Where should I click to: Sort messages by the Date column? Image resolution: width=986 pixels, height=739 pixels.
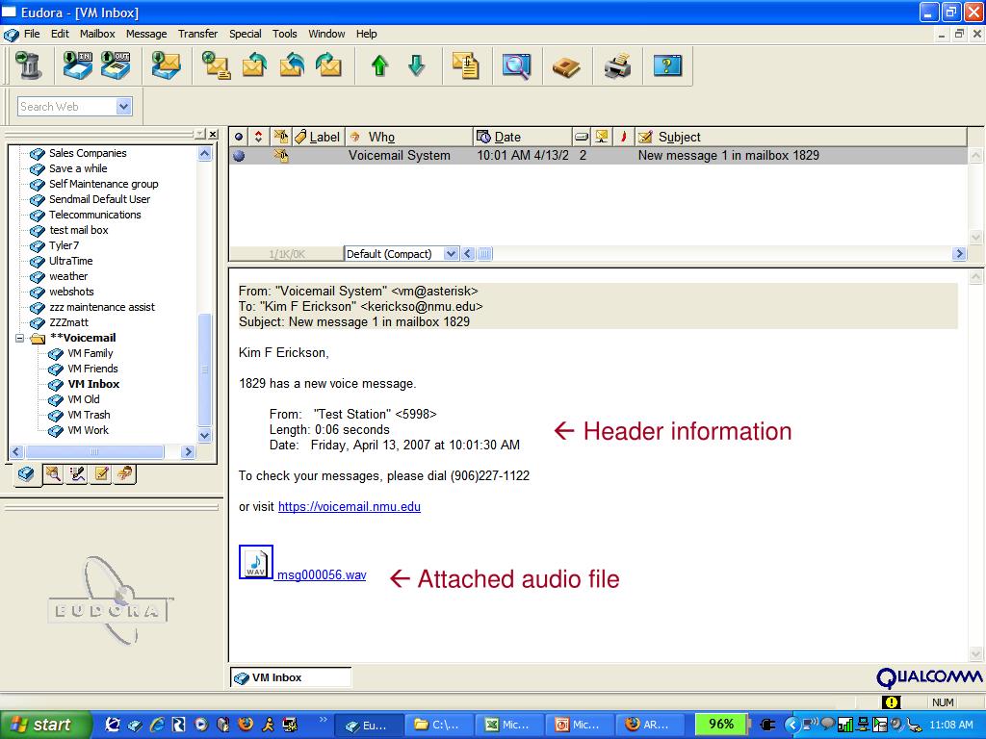(x=523, y=137)
